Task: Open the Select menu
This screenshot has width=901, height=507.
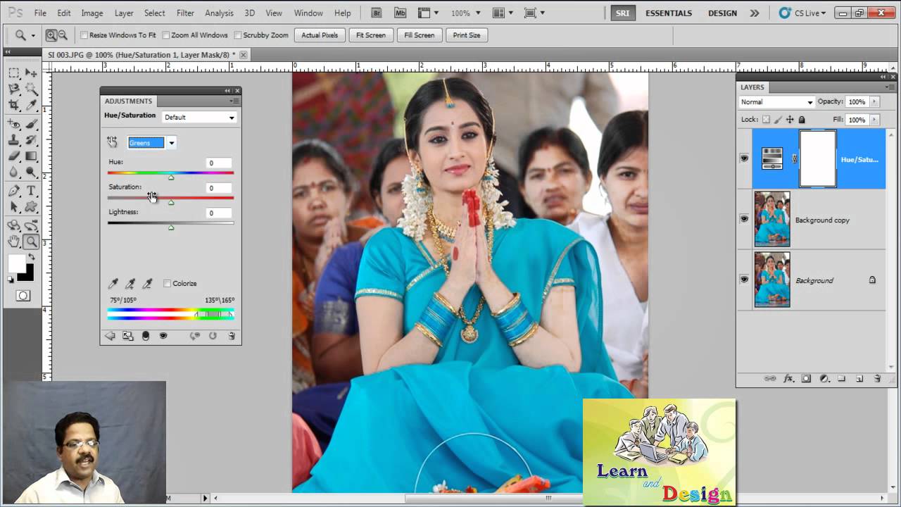Action: point(154,13)
